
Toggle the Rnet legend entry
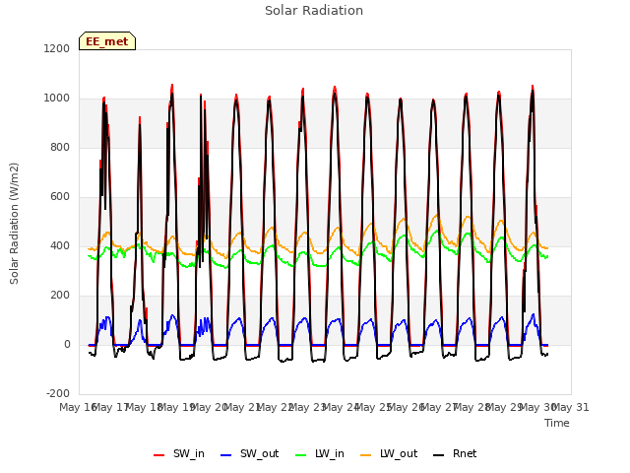pos(455,453)
